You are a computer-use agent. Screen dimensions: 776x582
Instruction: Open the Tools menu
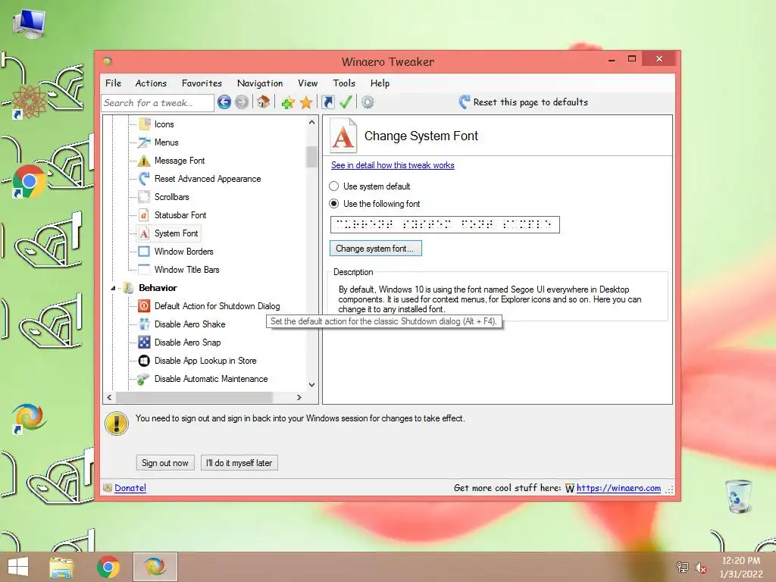(x=344, y=83)
